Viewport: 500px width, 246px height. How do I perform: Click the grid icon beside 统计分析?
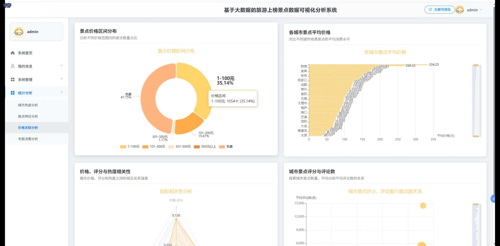(x=13, y=93)
